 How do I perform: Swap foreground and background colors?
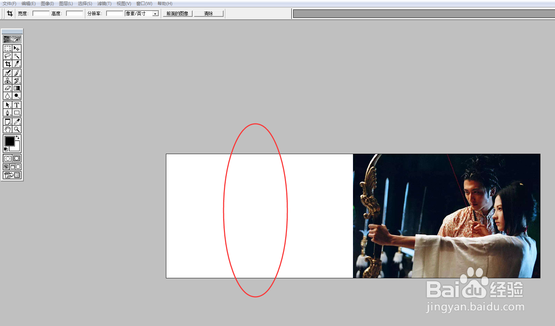click(18, 137)
